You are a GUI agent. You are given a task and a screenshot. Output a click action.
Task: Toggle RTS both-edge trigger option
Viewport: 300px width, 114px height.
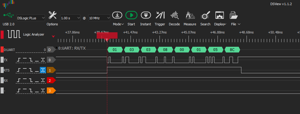click(43, 70)
